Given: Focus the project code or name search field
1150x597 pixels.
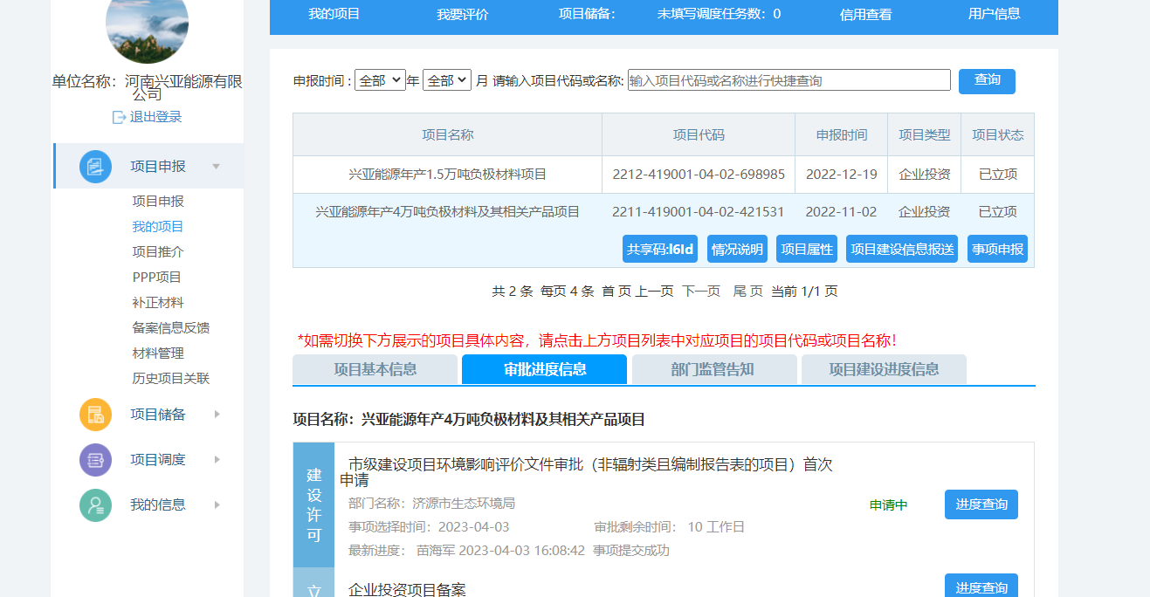Looking at the screenshot, I should (x=788, y=80).
